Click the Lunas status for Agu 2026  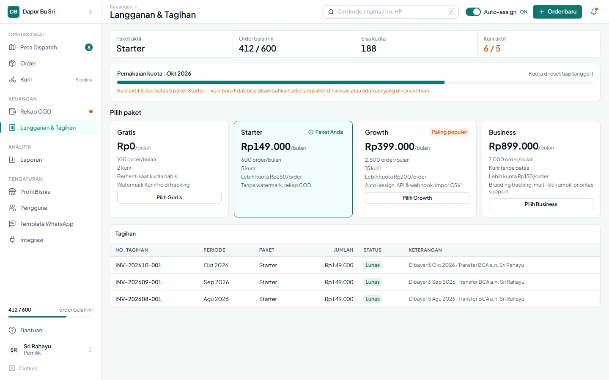tap(373, 299)
